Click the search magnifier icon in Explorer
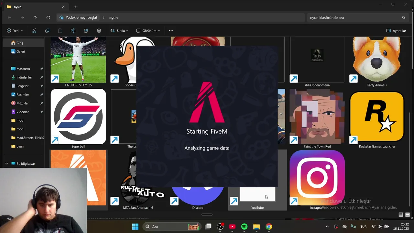This screenshot has width=414, height=233. coord(404,18)
